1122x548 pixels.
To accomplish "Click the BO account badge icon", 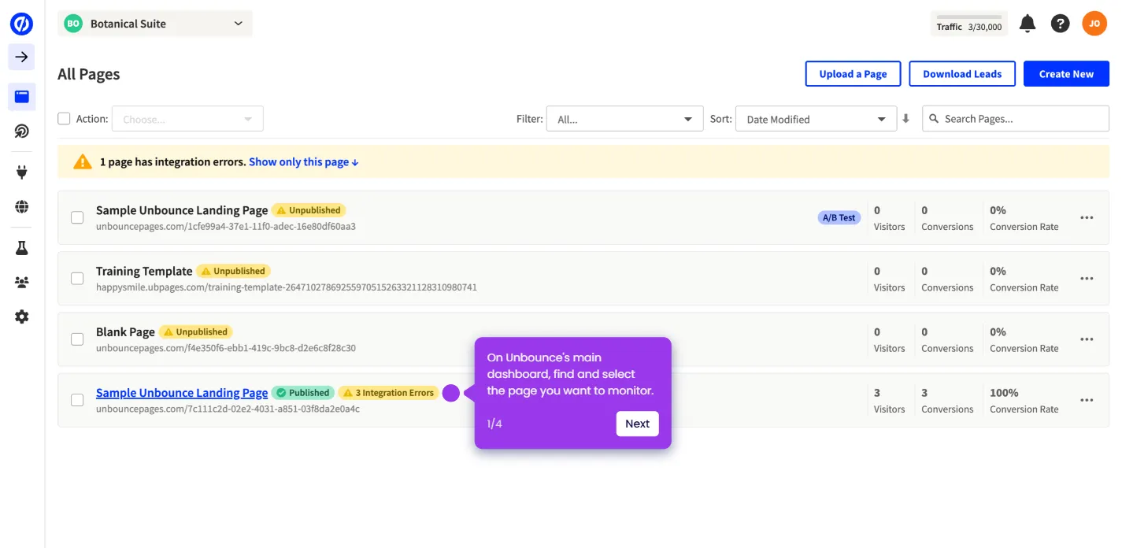I will [x=73, y=24].
